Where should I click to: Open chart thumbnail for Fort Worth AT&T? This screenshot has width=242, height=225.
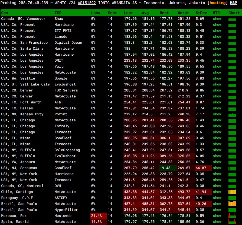pyautogui.click(x=232, y=103)
